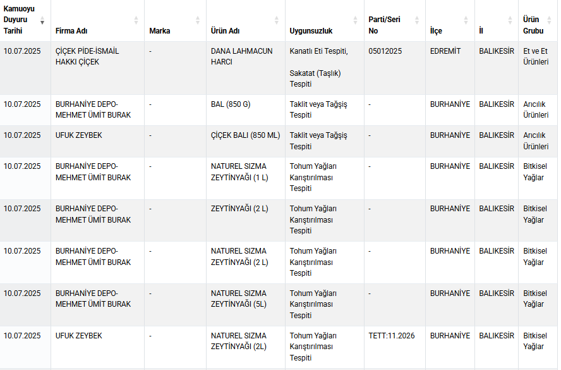Image resolution: width=561 pixels, height=370 pixels.
Task: Click the İlçe column sort arrows
Action: click(x=466, y=20)
